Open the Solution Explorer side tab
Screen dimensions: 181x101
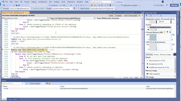click(x=178, y=17)
